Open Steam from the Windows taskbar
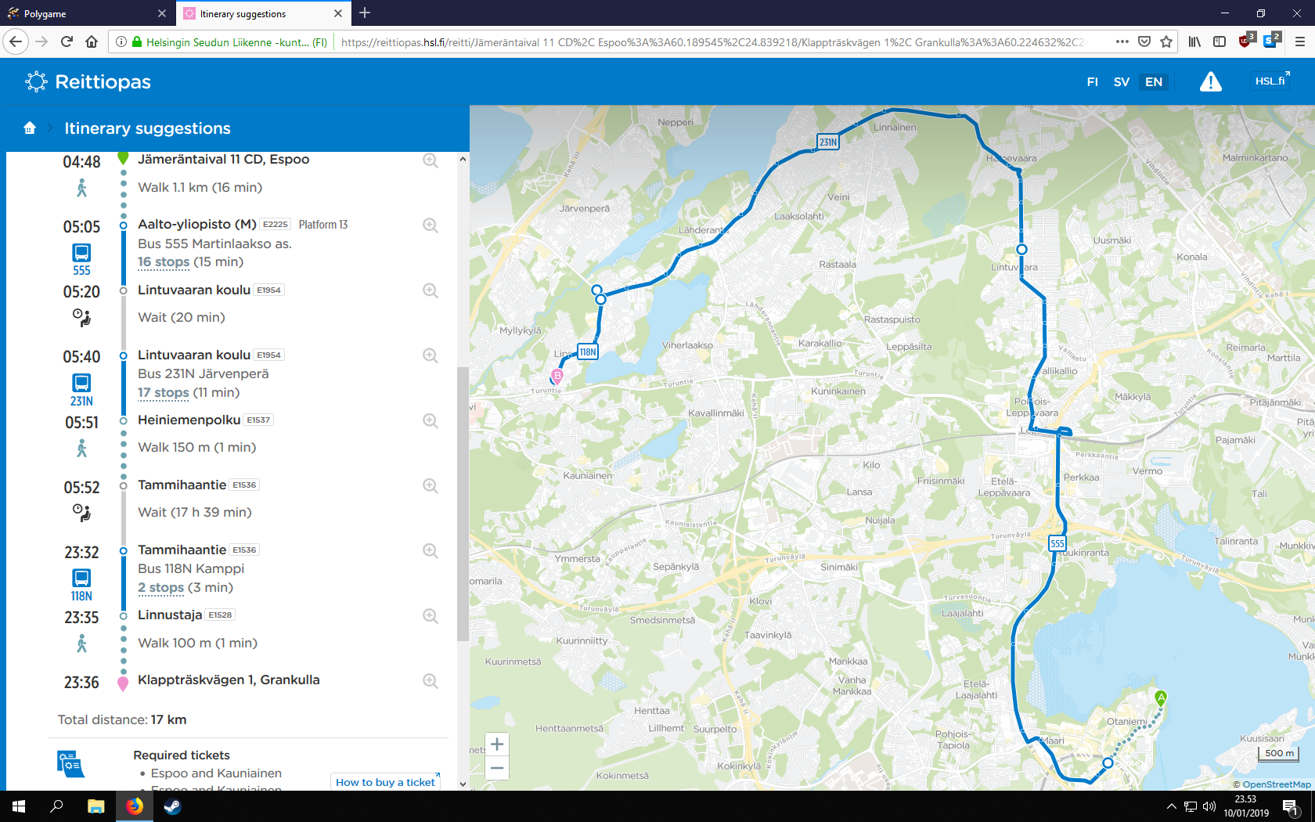 [x=172, y=806]
